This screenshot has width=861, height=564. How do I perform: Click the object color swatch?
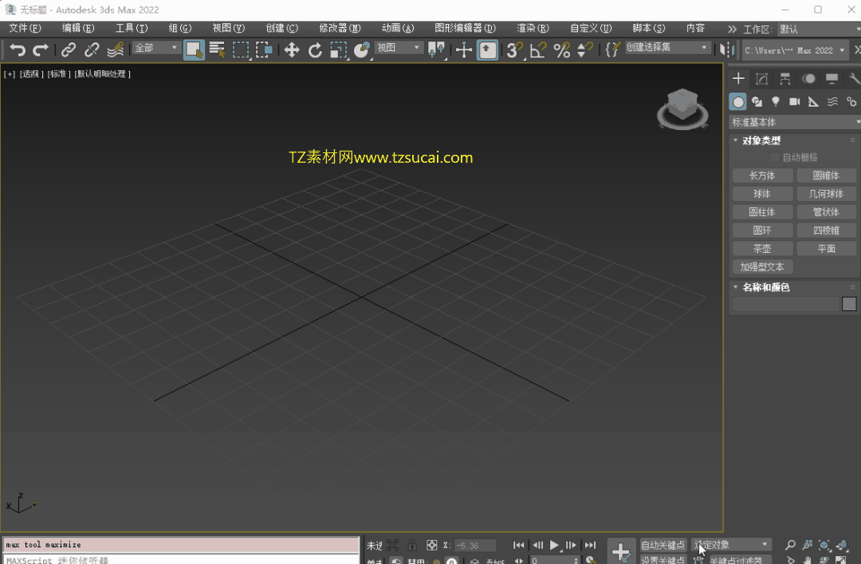point(849,304)
